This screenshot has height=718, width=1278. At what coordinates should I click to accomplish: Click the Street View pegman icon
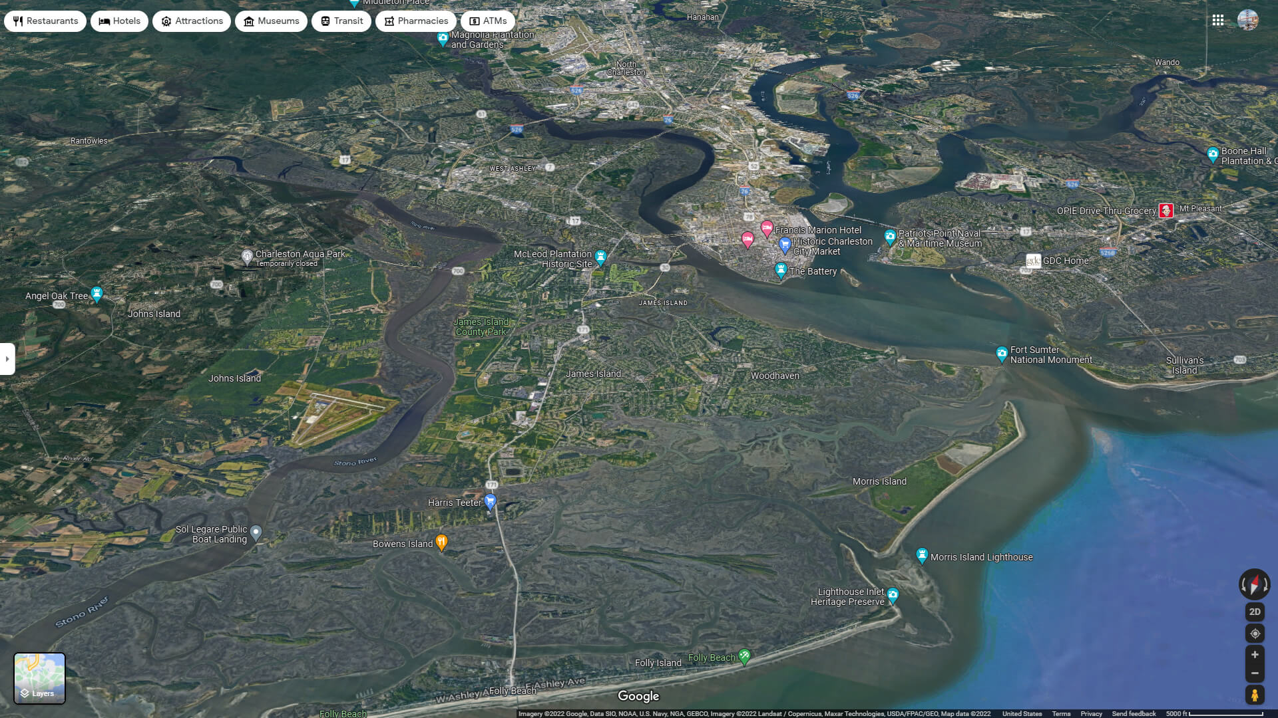[x=1254, y=695]
